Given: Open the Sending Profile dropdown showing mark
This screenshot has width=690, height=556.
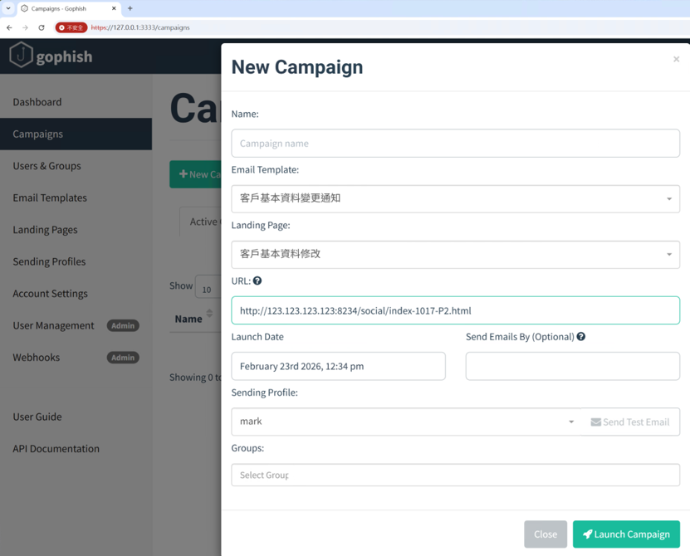Looking at the screenshot, I should pos(406,422).
